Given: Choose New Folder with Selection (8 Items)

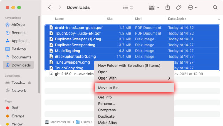Looking at the screenshot, I should [129, 65].
